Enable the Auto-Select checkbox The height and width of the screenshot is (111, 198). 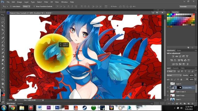click(11, 6)
